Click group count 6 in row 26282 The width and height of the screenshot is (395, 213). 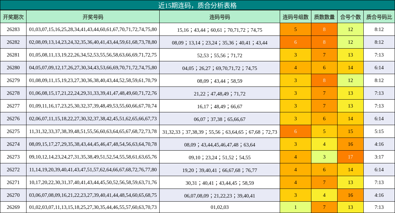(x=296, y=42)
